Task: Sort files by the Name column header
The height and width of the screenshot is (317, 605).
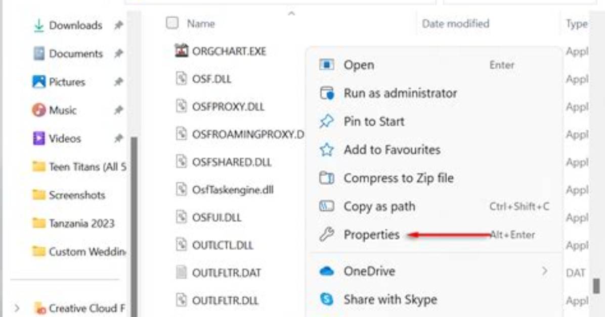Action: (201, 24)
